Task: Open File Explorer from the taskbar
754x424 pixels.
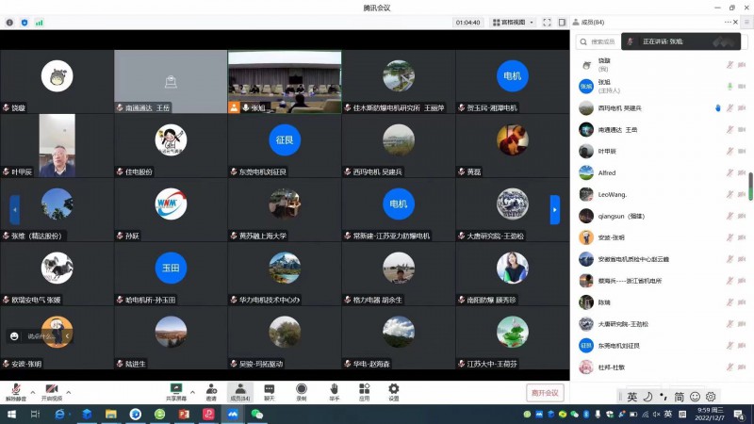Action: pyautogui.click(x=111, y=414)
